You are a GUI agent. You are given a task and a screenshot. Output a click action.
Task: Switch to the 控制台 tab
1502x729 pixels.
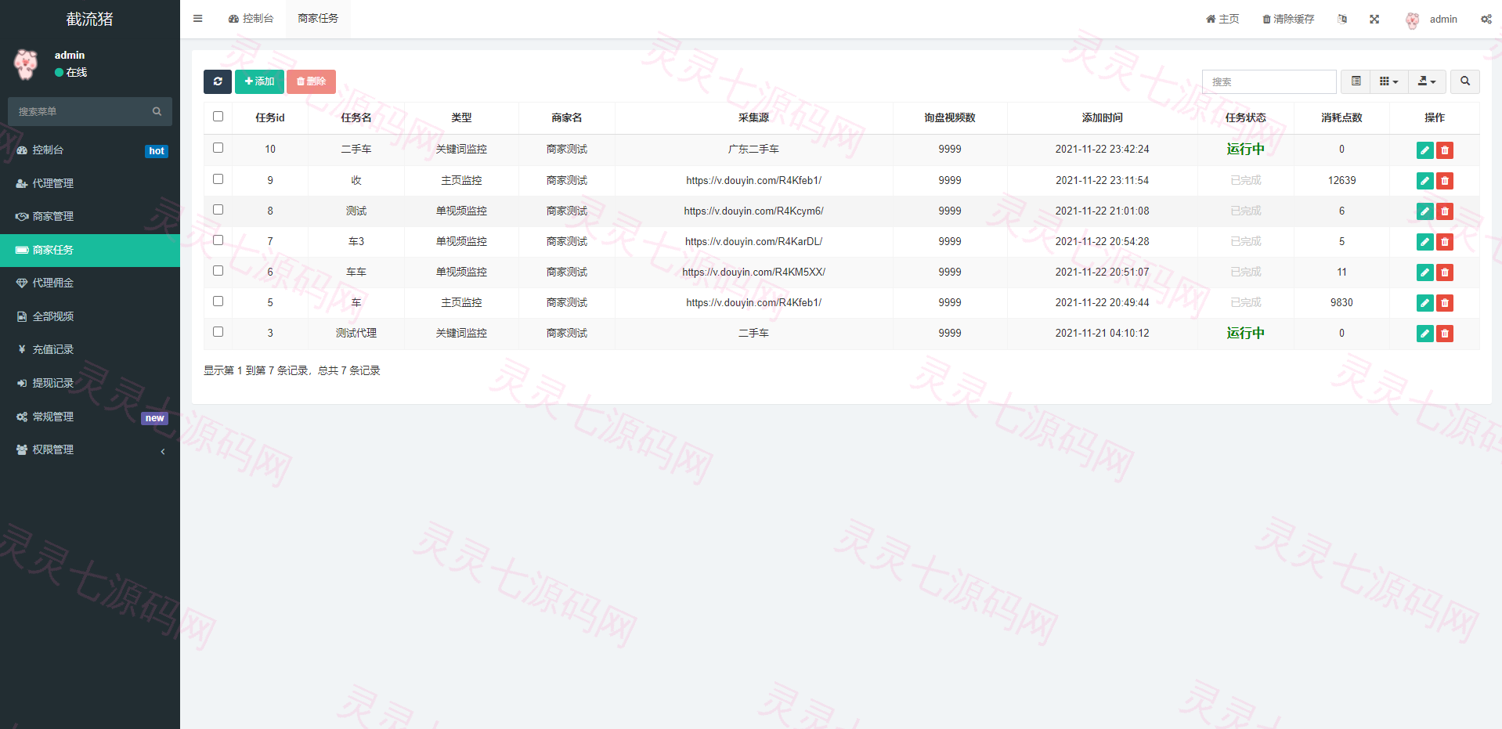pos(251,19)
